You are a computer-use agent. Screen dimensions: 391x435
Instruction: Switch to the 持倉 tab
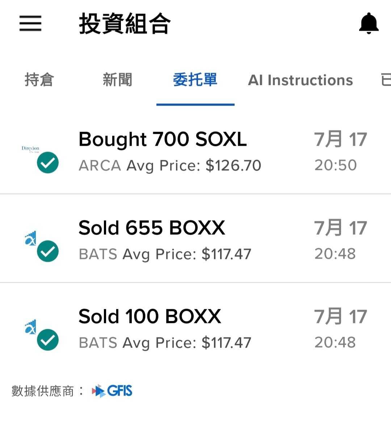coord(39,80)
